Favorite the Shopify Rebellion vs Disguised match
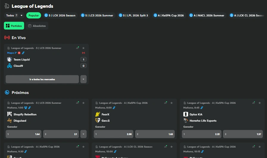Viewport: 267px width, 158px height. click(x=83, y=103)
